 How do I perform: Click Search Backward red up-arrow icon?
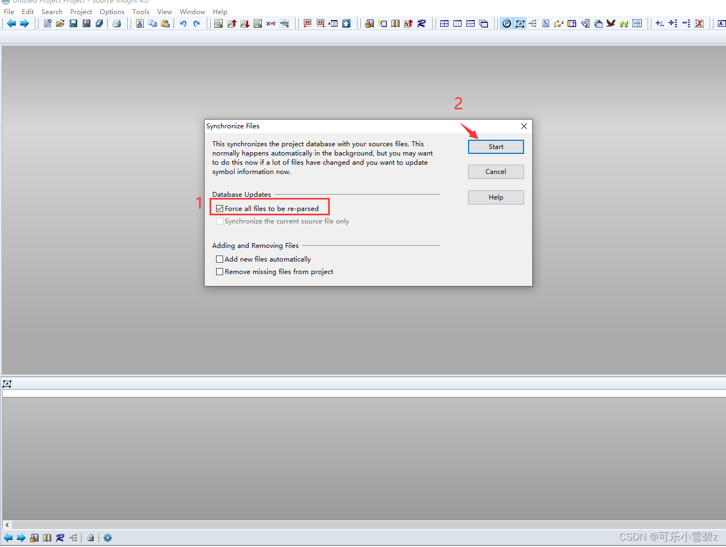[232, 23]
